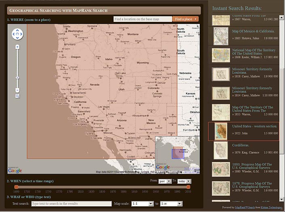The height and width of the screenshot is (212, 285).
Task: Click the Find a location input field
Action: (142, 19)
